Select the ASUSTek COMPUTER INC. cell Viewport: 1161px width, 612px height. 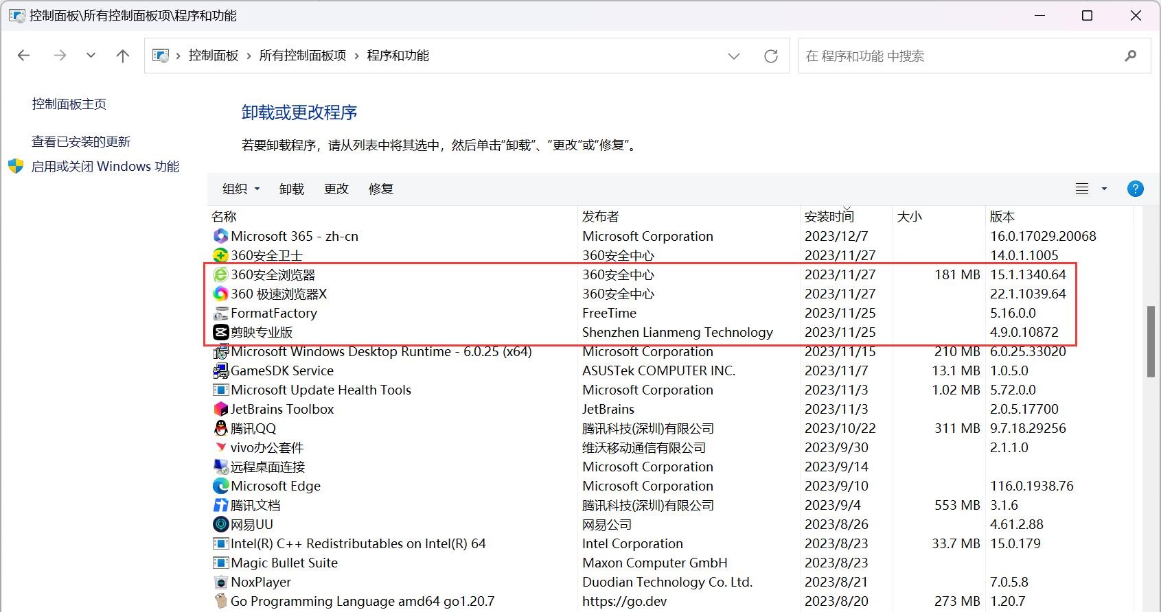click(658, 370)
